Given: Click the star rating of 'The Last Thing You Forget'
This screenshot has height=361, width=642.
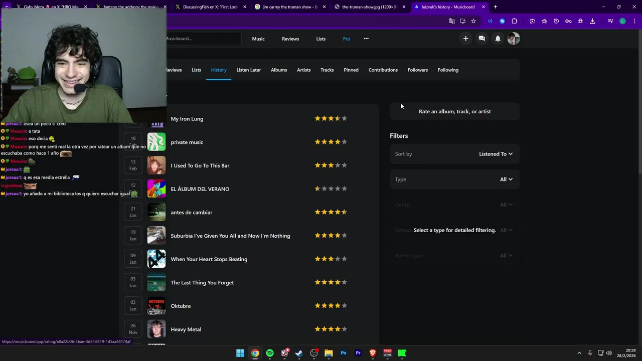Looking at the screenshot, I should 331,282.
